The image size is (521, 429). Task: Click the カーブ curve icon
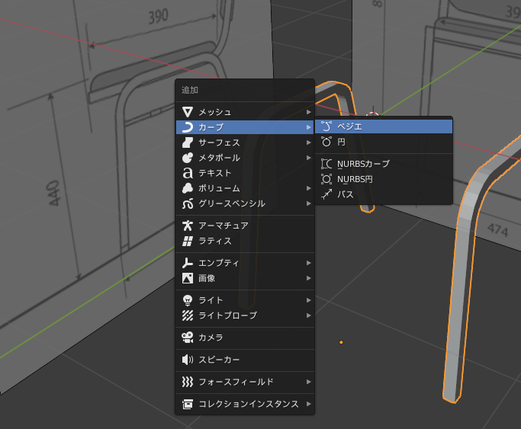[x=188, y=127]
